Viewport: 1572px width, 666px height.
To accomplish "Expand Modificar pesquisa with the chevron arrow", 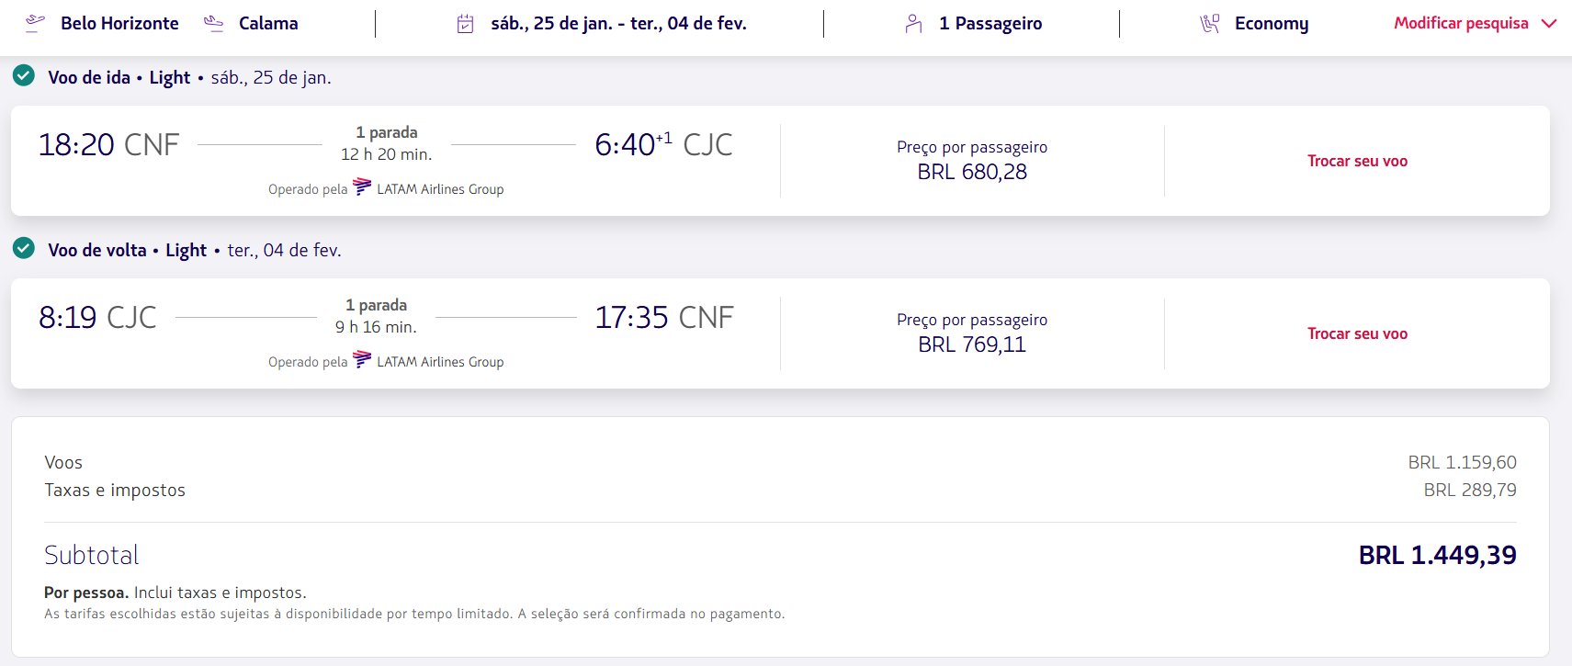I will coord(1548,24).
